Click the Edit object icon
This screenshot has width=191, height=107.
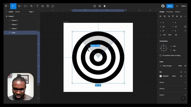pos(95,6)
